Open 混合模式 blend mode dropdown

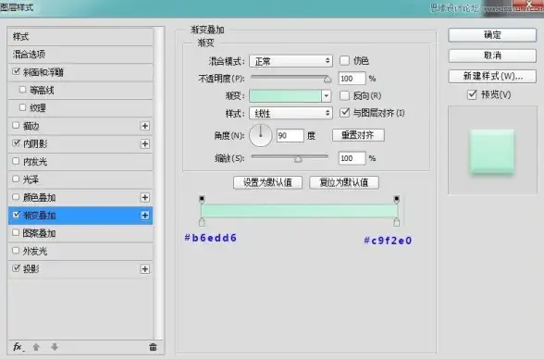(x=291, y=61)
